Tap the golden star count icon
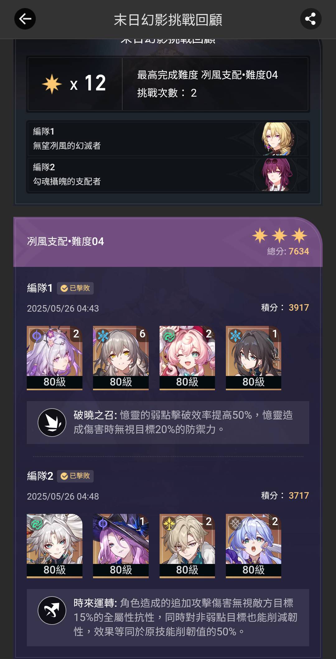Image resolution: width=336 pixels, height=659 pixels. [x=52, y=84]
